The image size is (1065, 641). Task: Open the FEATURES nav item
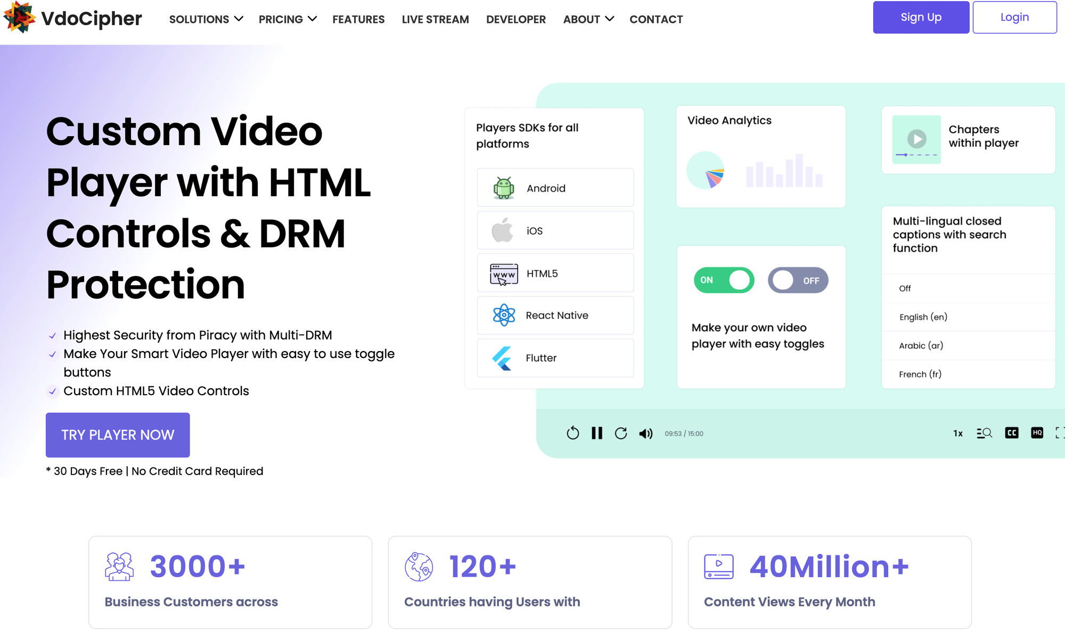pyautogui.click(x=358, y=20)
